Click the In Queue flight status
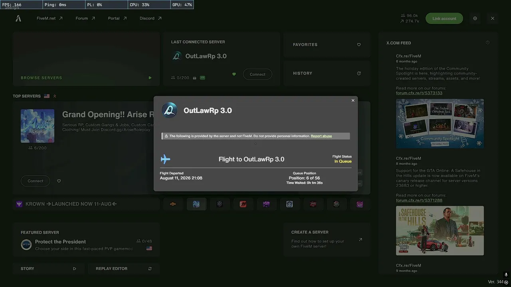 [x=343, y=161]
